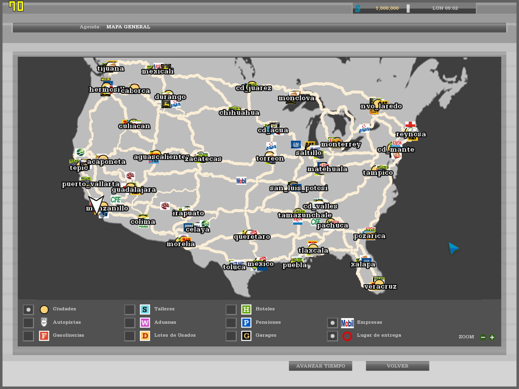Click the white truck position arrow marker
This screenshot has width=519, height=389.
(96, 204)
